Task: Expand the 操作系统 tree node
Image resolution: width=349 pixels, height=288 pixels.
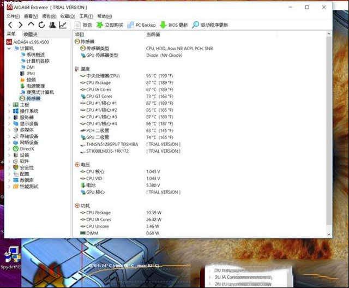Action: click(9, 111)
